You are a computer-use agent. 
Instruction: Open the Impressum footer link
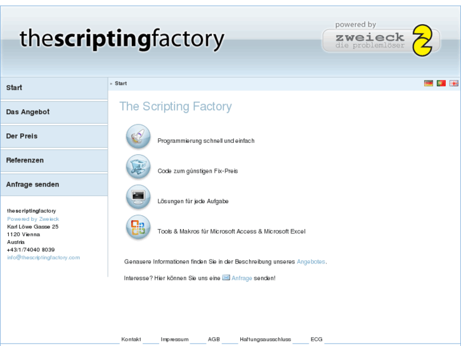coord(174,339)
